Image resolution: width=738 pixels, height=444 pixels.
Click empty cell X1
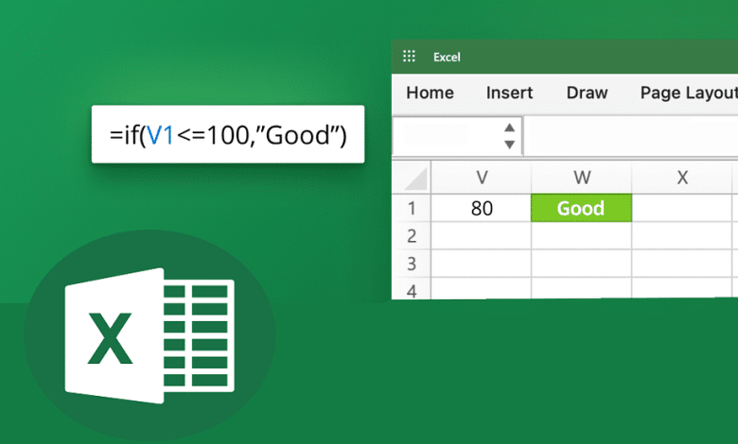tap(682, 208)
